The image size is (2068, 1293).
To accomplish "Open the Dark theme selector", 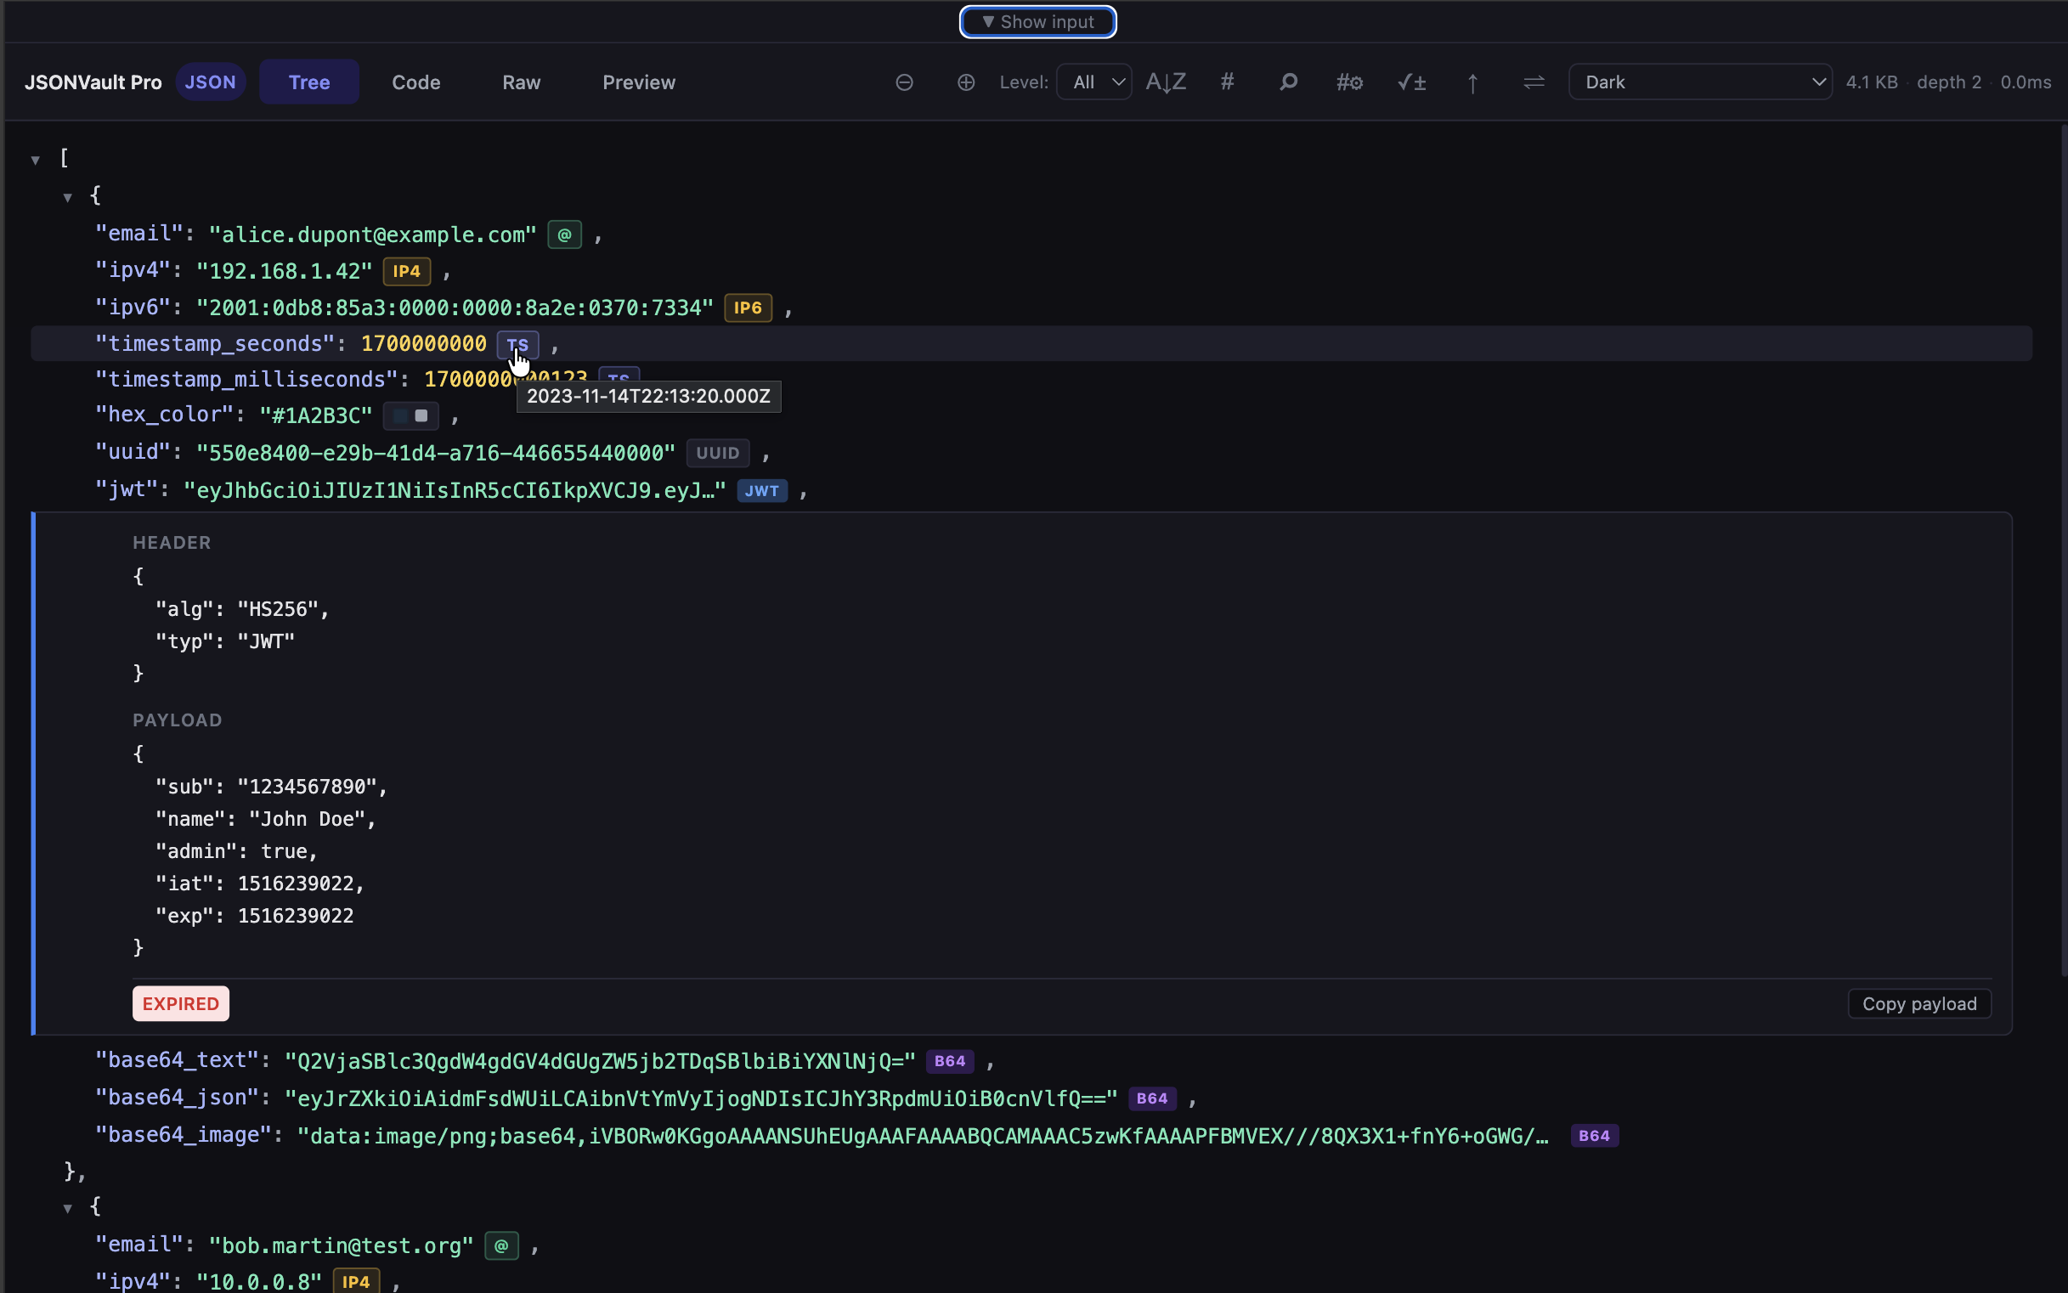I will coord(1700,82).
